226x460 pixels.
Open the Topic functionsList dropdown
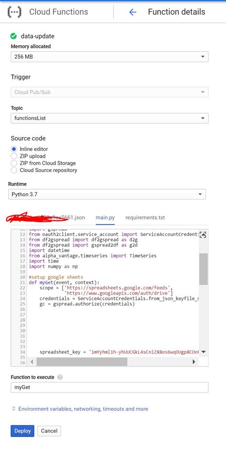click(x=110, y=118)
